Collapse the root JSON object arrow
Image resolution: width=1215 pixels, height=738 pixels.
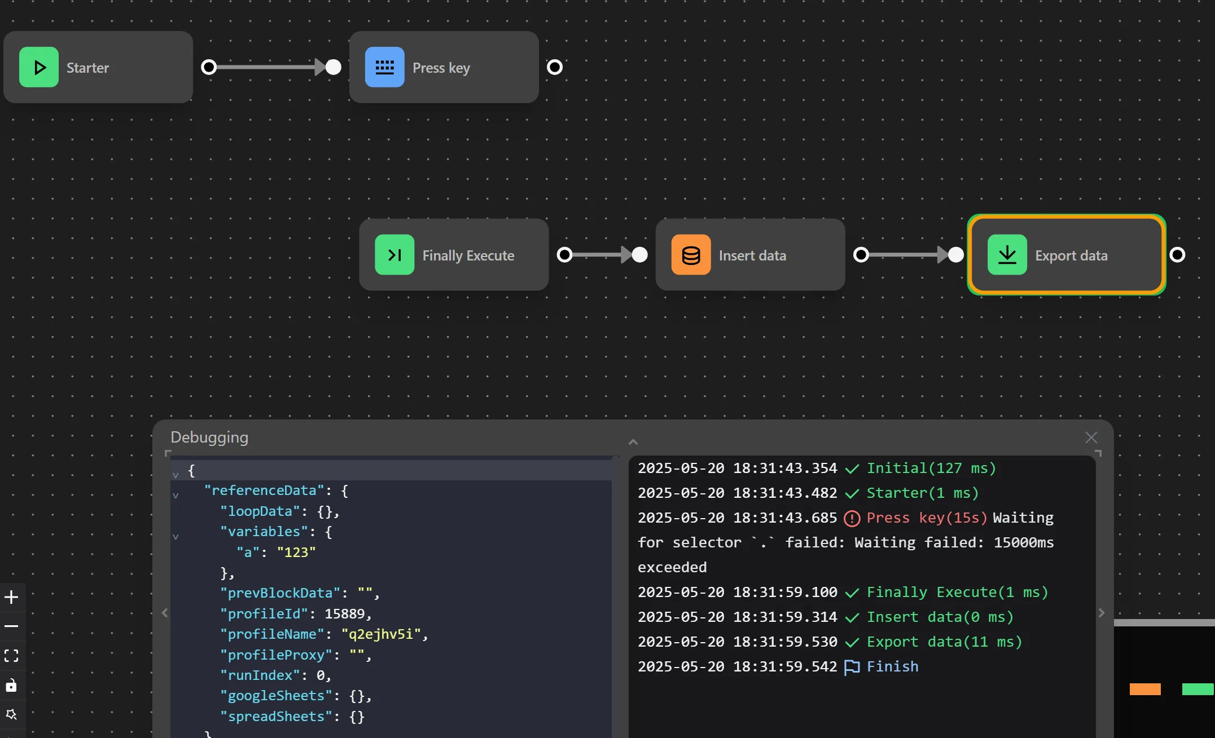click(176, 475)
